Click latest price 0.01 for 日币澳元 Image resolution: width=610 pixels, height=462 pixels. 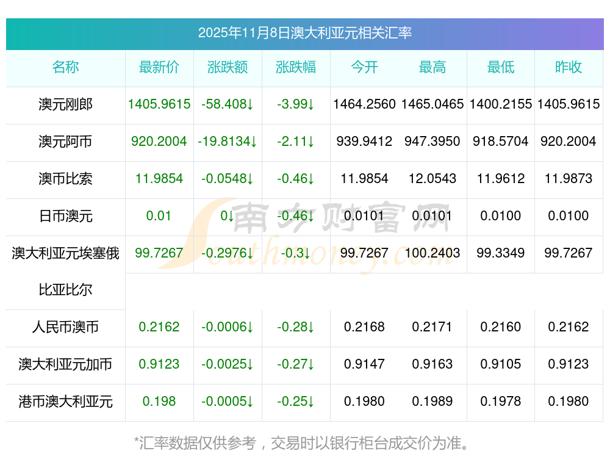coord(159,215)
